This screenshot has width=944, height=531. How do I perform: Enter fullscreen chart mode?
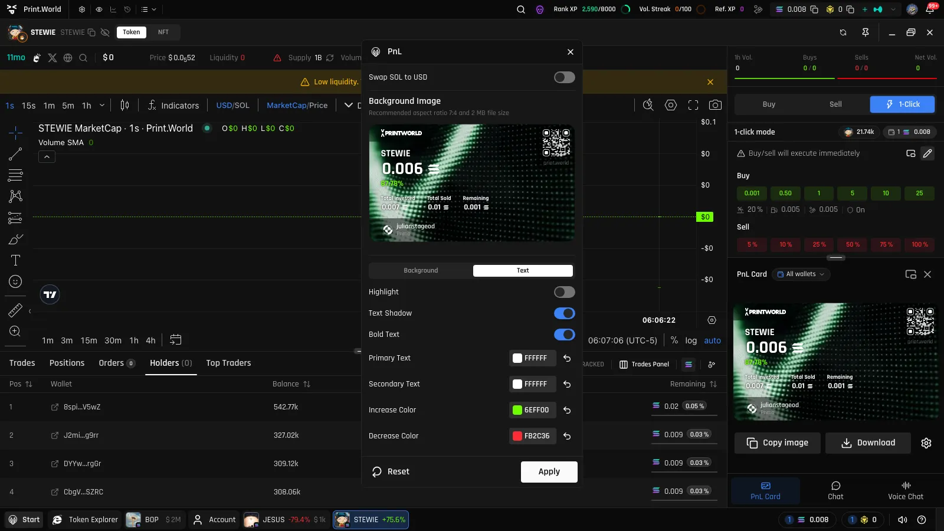point(693,105)
